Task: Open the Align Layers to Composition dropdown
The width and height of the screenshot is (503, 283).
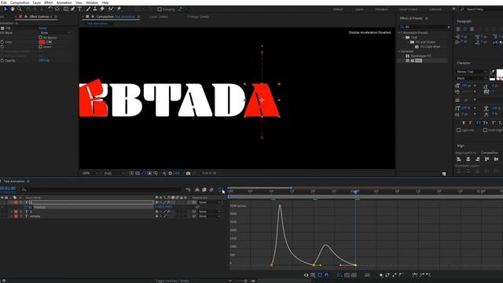Action: (x=490, y=153)
